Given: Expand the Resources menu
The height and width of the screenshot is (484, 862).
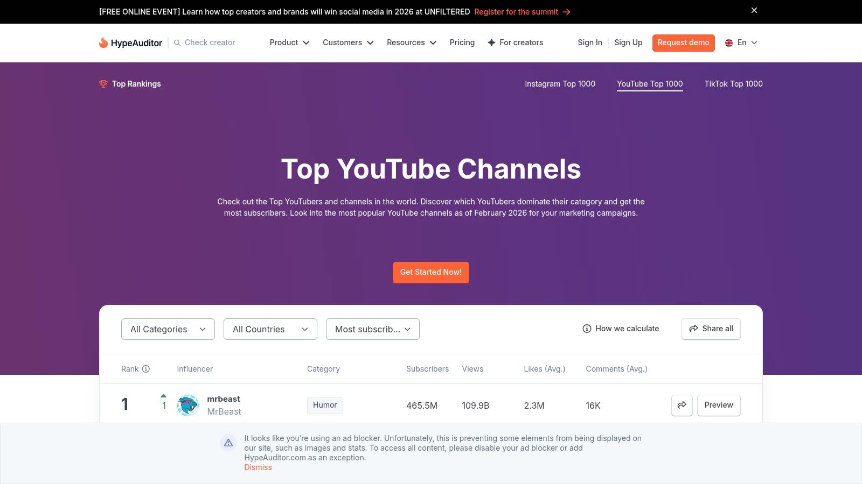Looking at the screenshot, I should [x=412, y=42].
